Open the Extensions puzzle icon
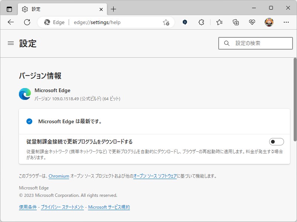The height and width of the screenshot is (222, 297). point(201,22)
